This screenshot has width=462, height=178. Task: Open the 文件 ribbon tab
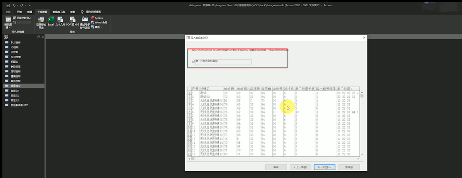click(8, 12)
